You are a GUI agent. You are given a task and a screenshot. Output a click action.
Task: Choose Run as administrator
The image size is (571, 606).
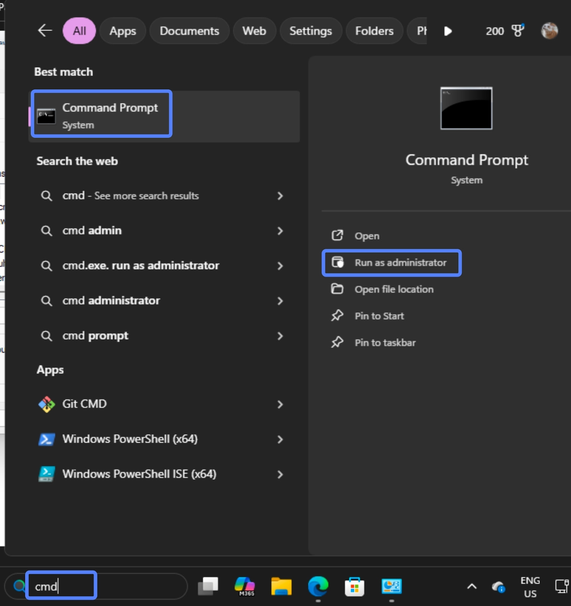tap(400, 262)
